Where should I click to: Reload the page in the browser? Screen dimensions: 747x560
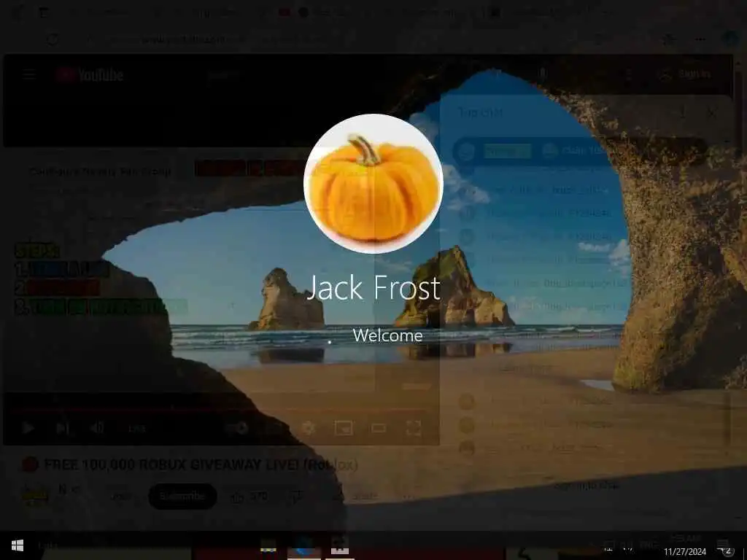pyautogui.click(x=53, y=40)
